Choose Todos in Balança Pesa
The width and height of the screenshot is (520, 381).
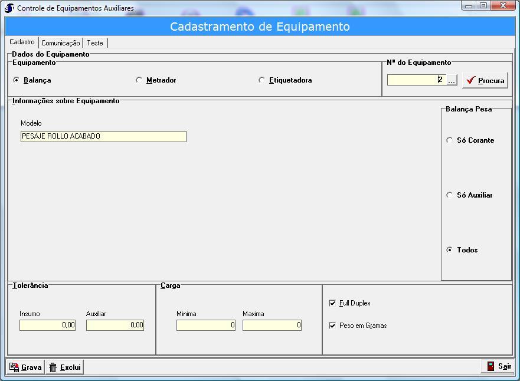coord(450,250)
